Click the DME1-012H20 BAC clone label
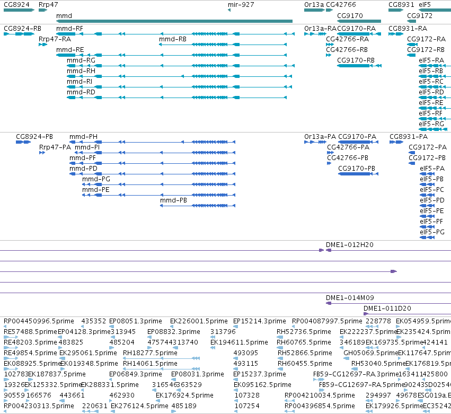 350,244
